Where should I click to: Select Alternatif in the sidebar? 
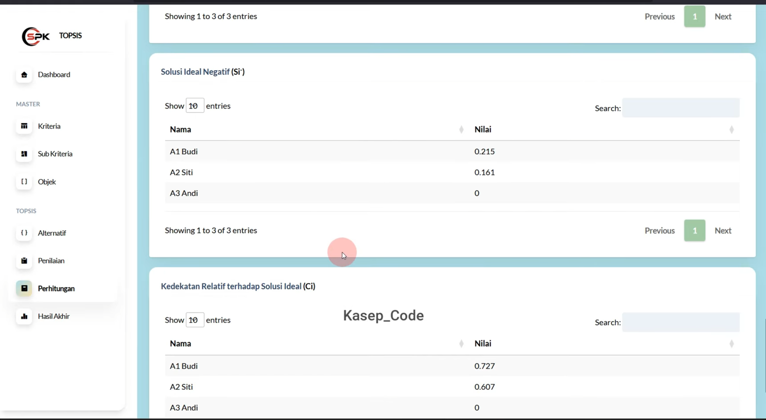[x=52, y=233]
